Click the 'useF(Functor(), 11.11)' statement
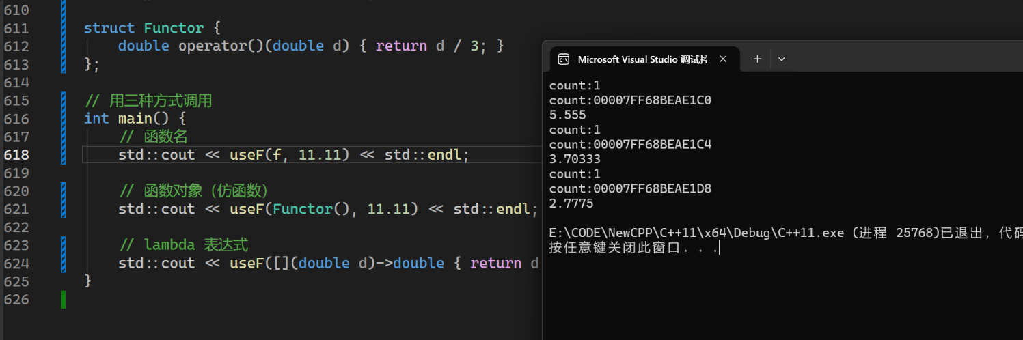1023x340 pixels. (328, 209)
